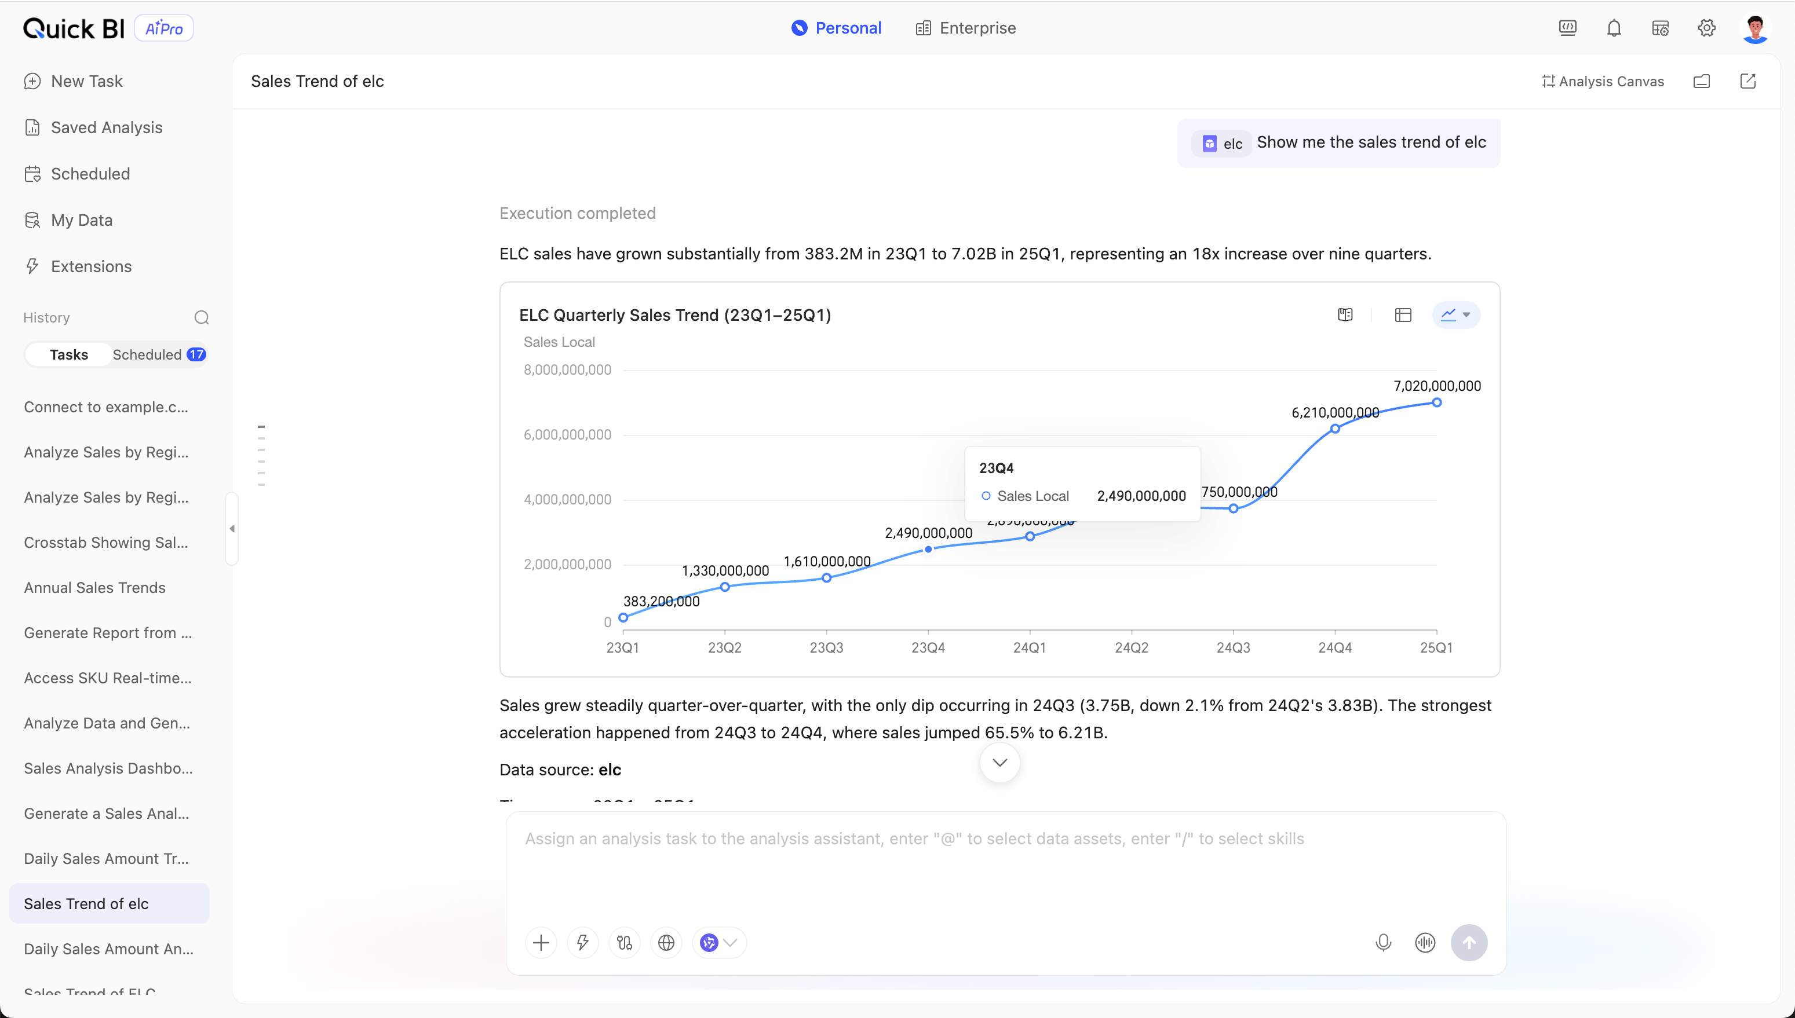Image resolution: width=1795 pixels, height=1018 pixels.
Task: Collapse the left sidebar handle
Action: click(232, 529)
